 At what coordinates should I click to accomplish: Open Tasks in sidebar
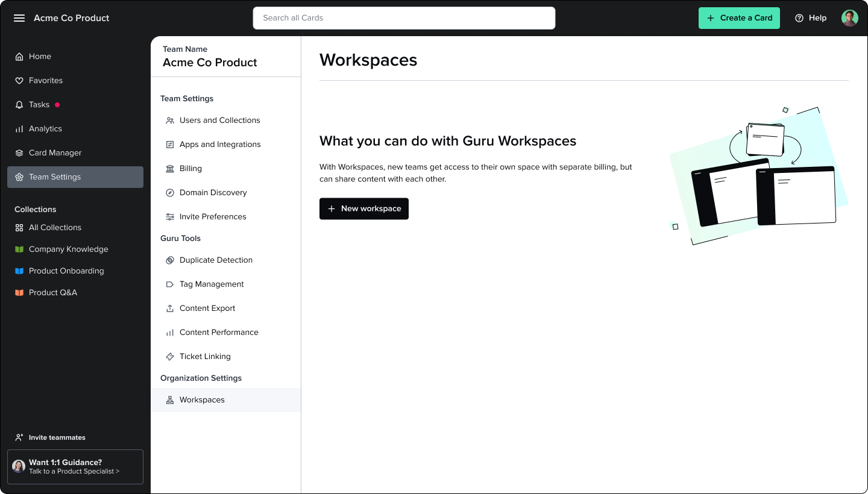75,105
